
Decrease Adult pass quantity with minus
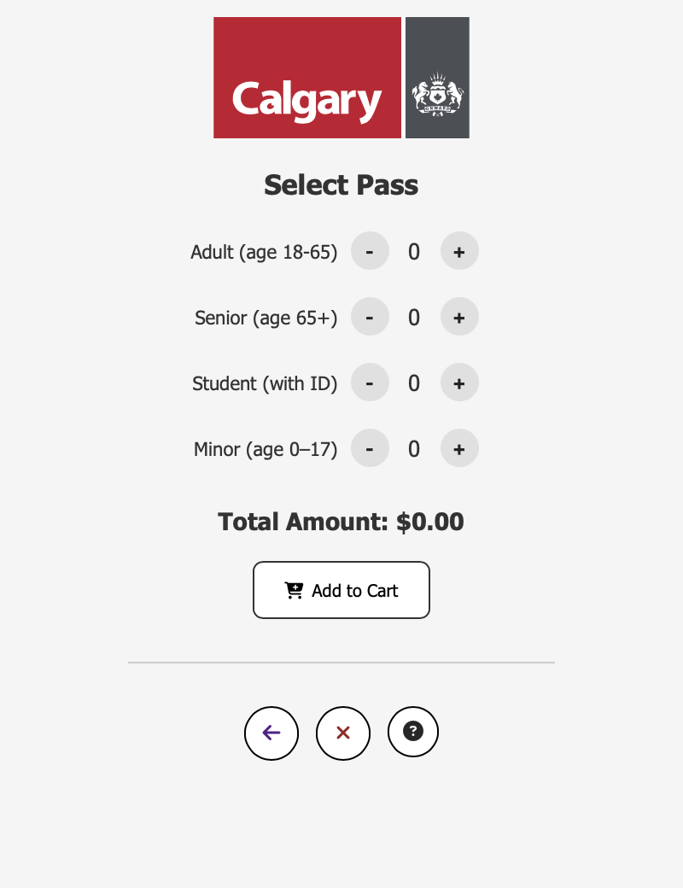coord(370,251)
